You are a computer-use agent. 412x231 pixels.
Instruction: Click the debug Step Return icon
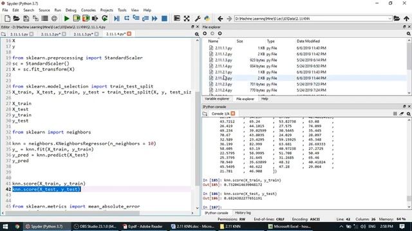click(145, 19)
